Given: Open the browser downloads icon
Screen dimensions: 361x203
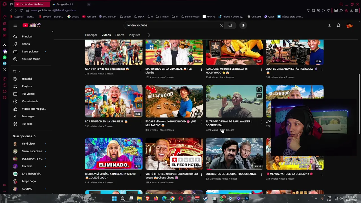Looking at the screenshot, I should [351, 10].
